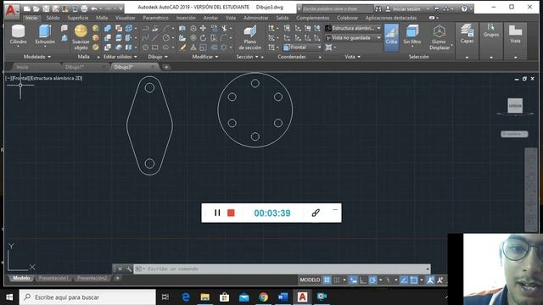Click the Windows taskbar search box
Image resolution: width=543 pixels, height=305 pixels.
(x=87, y=297)
